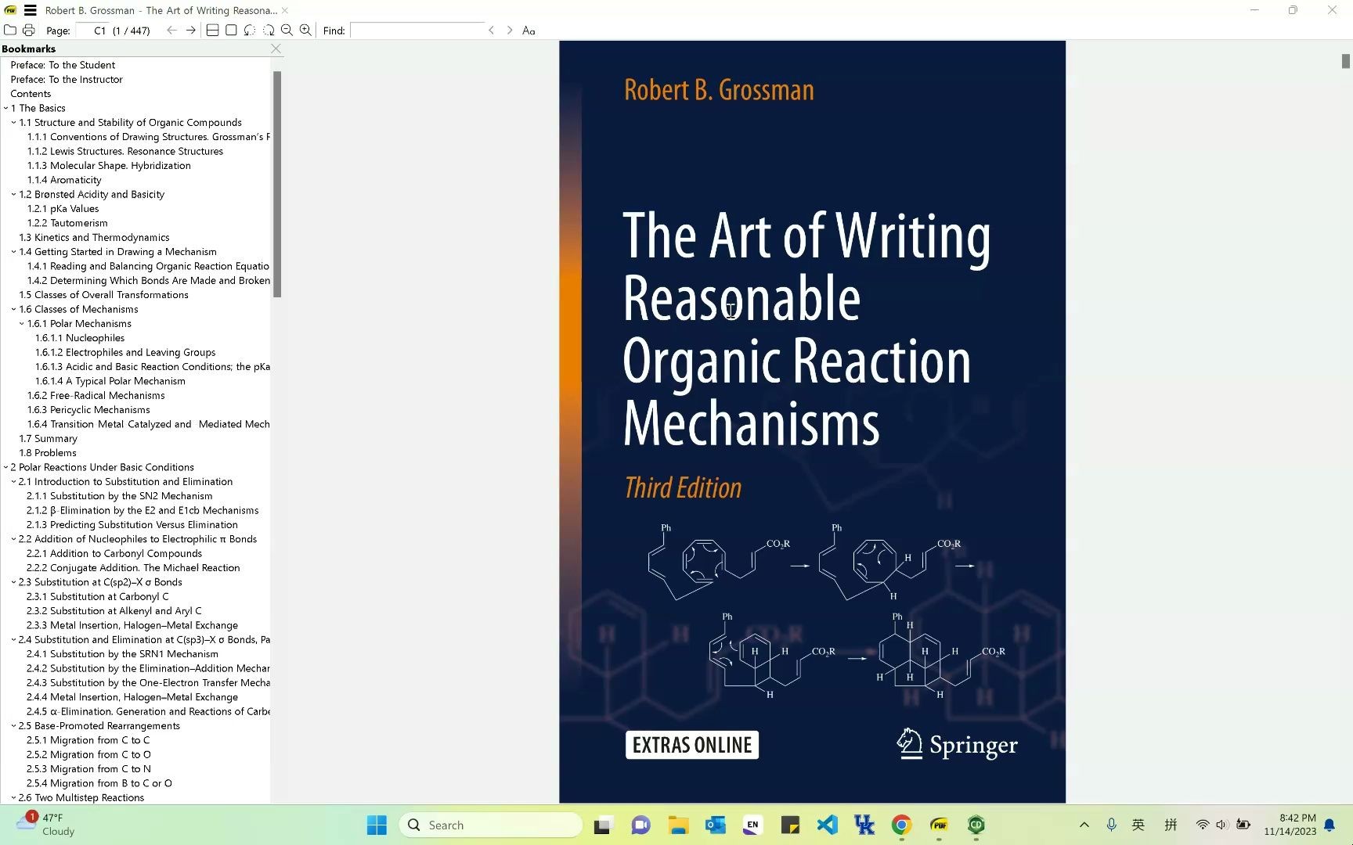Find next match arrow
Viewport: 1353px width, 845px height.
(510, 30)
